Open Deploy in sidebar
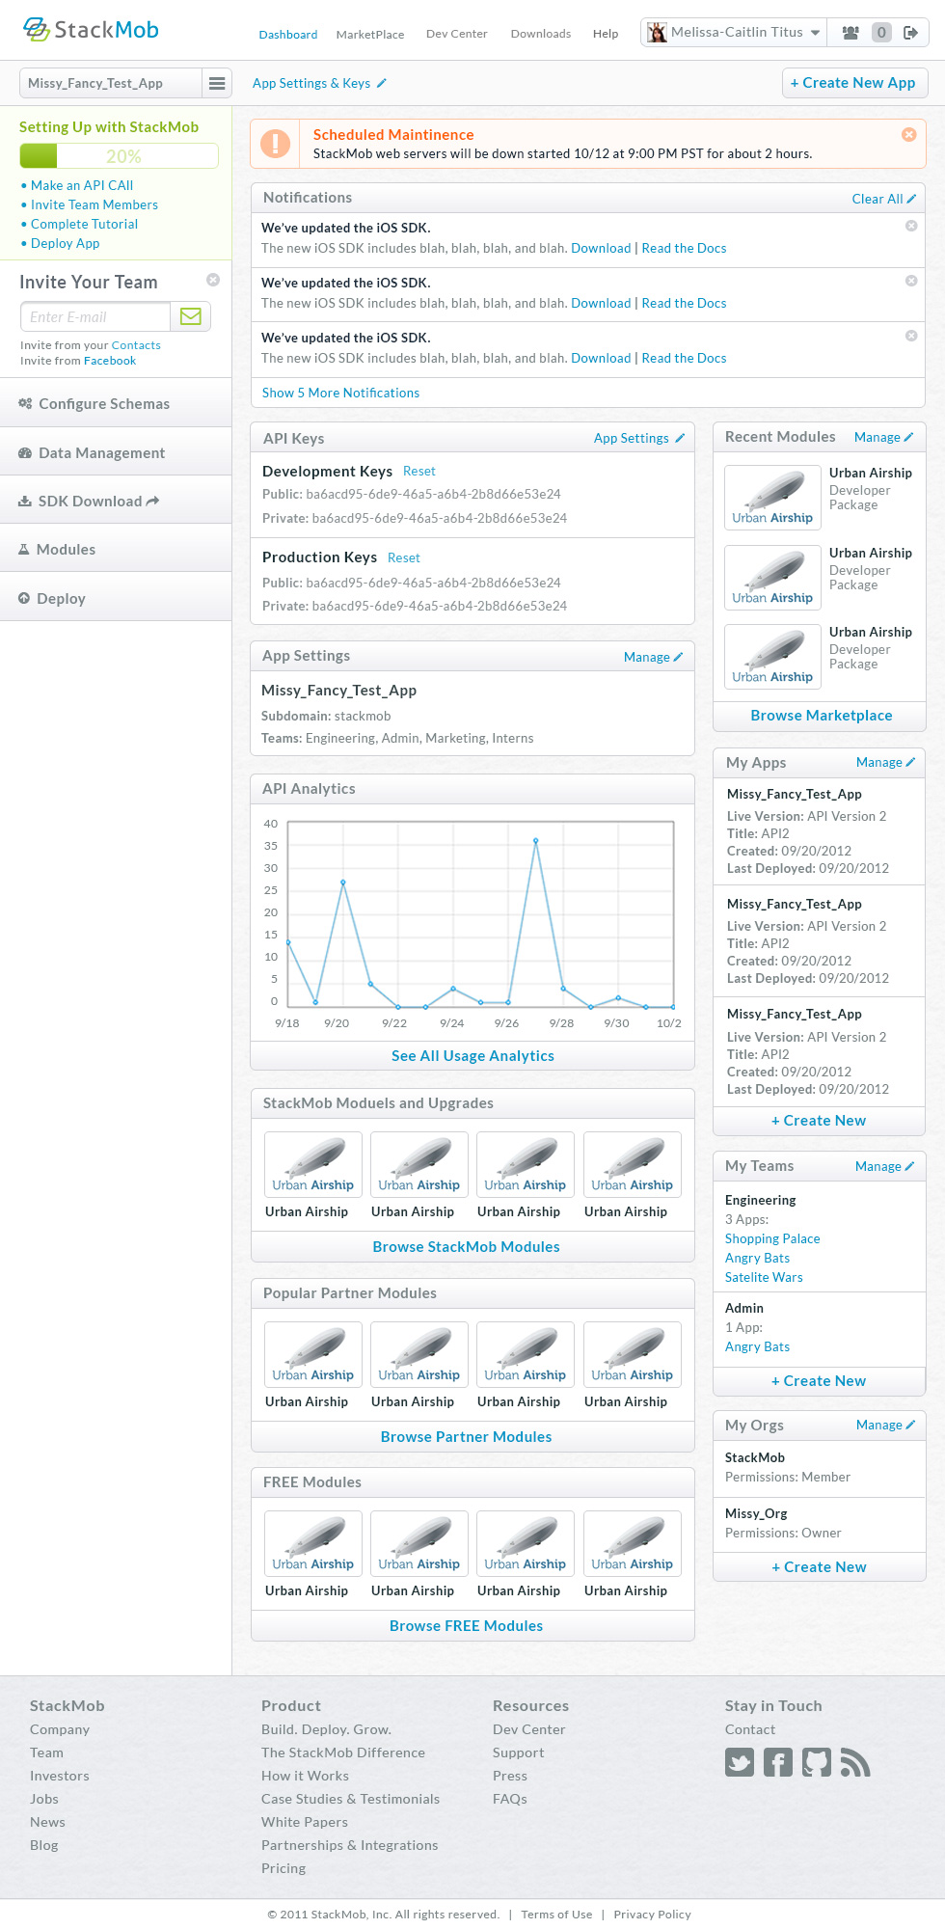Viewport: 945px width, 1929px height. point(116,598)
